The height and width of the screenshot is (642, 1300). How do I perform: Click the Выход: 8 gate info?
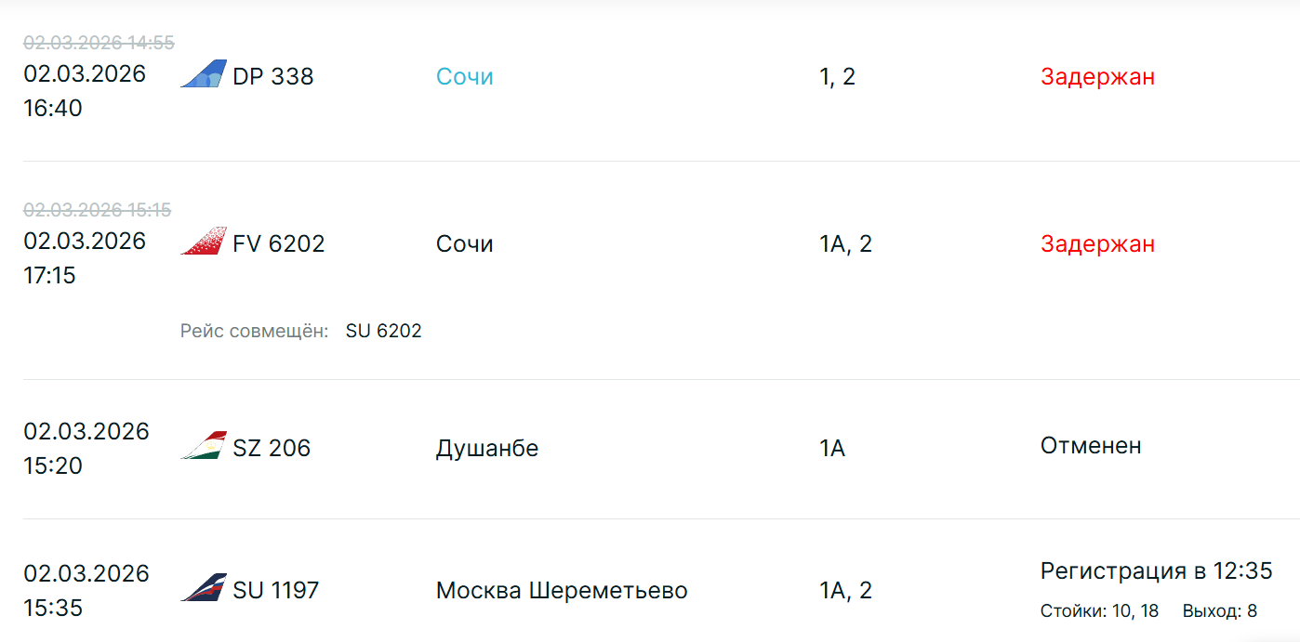click(x=1219, y=610)
